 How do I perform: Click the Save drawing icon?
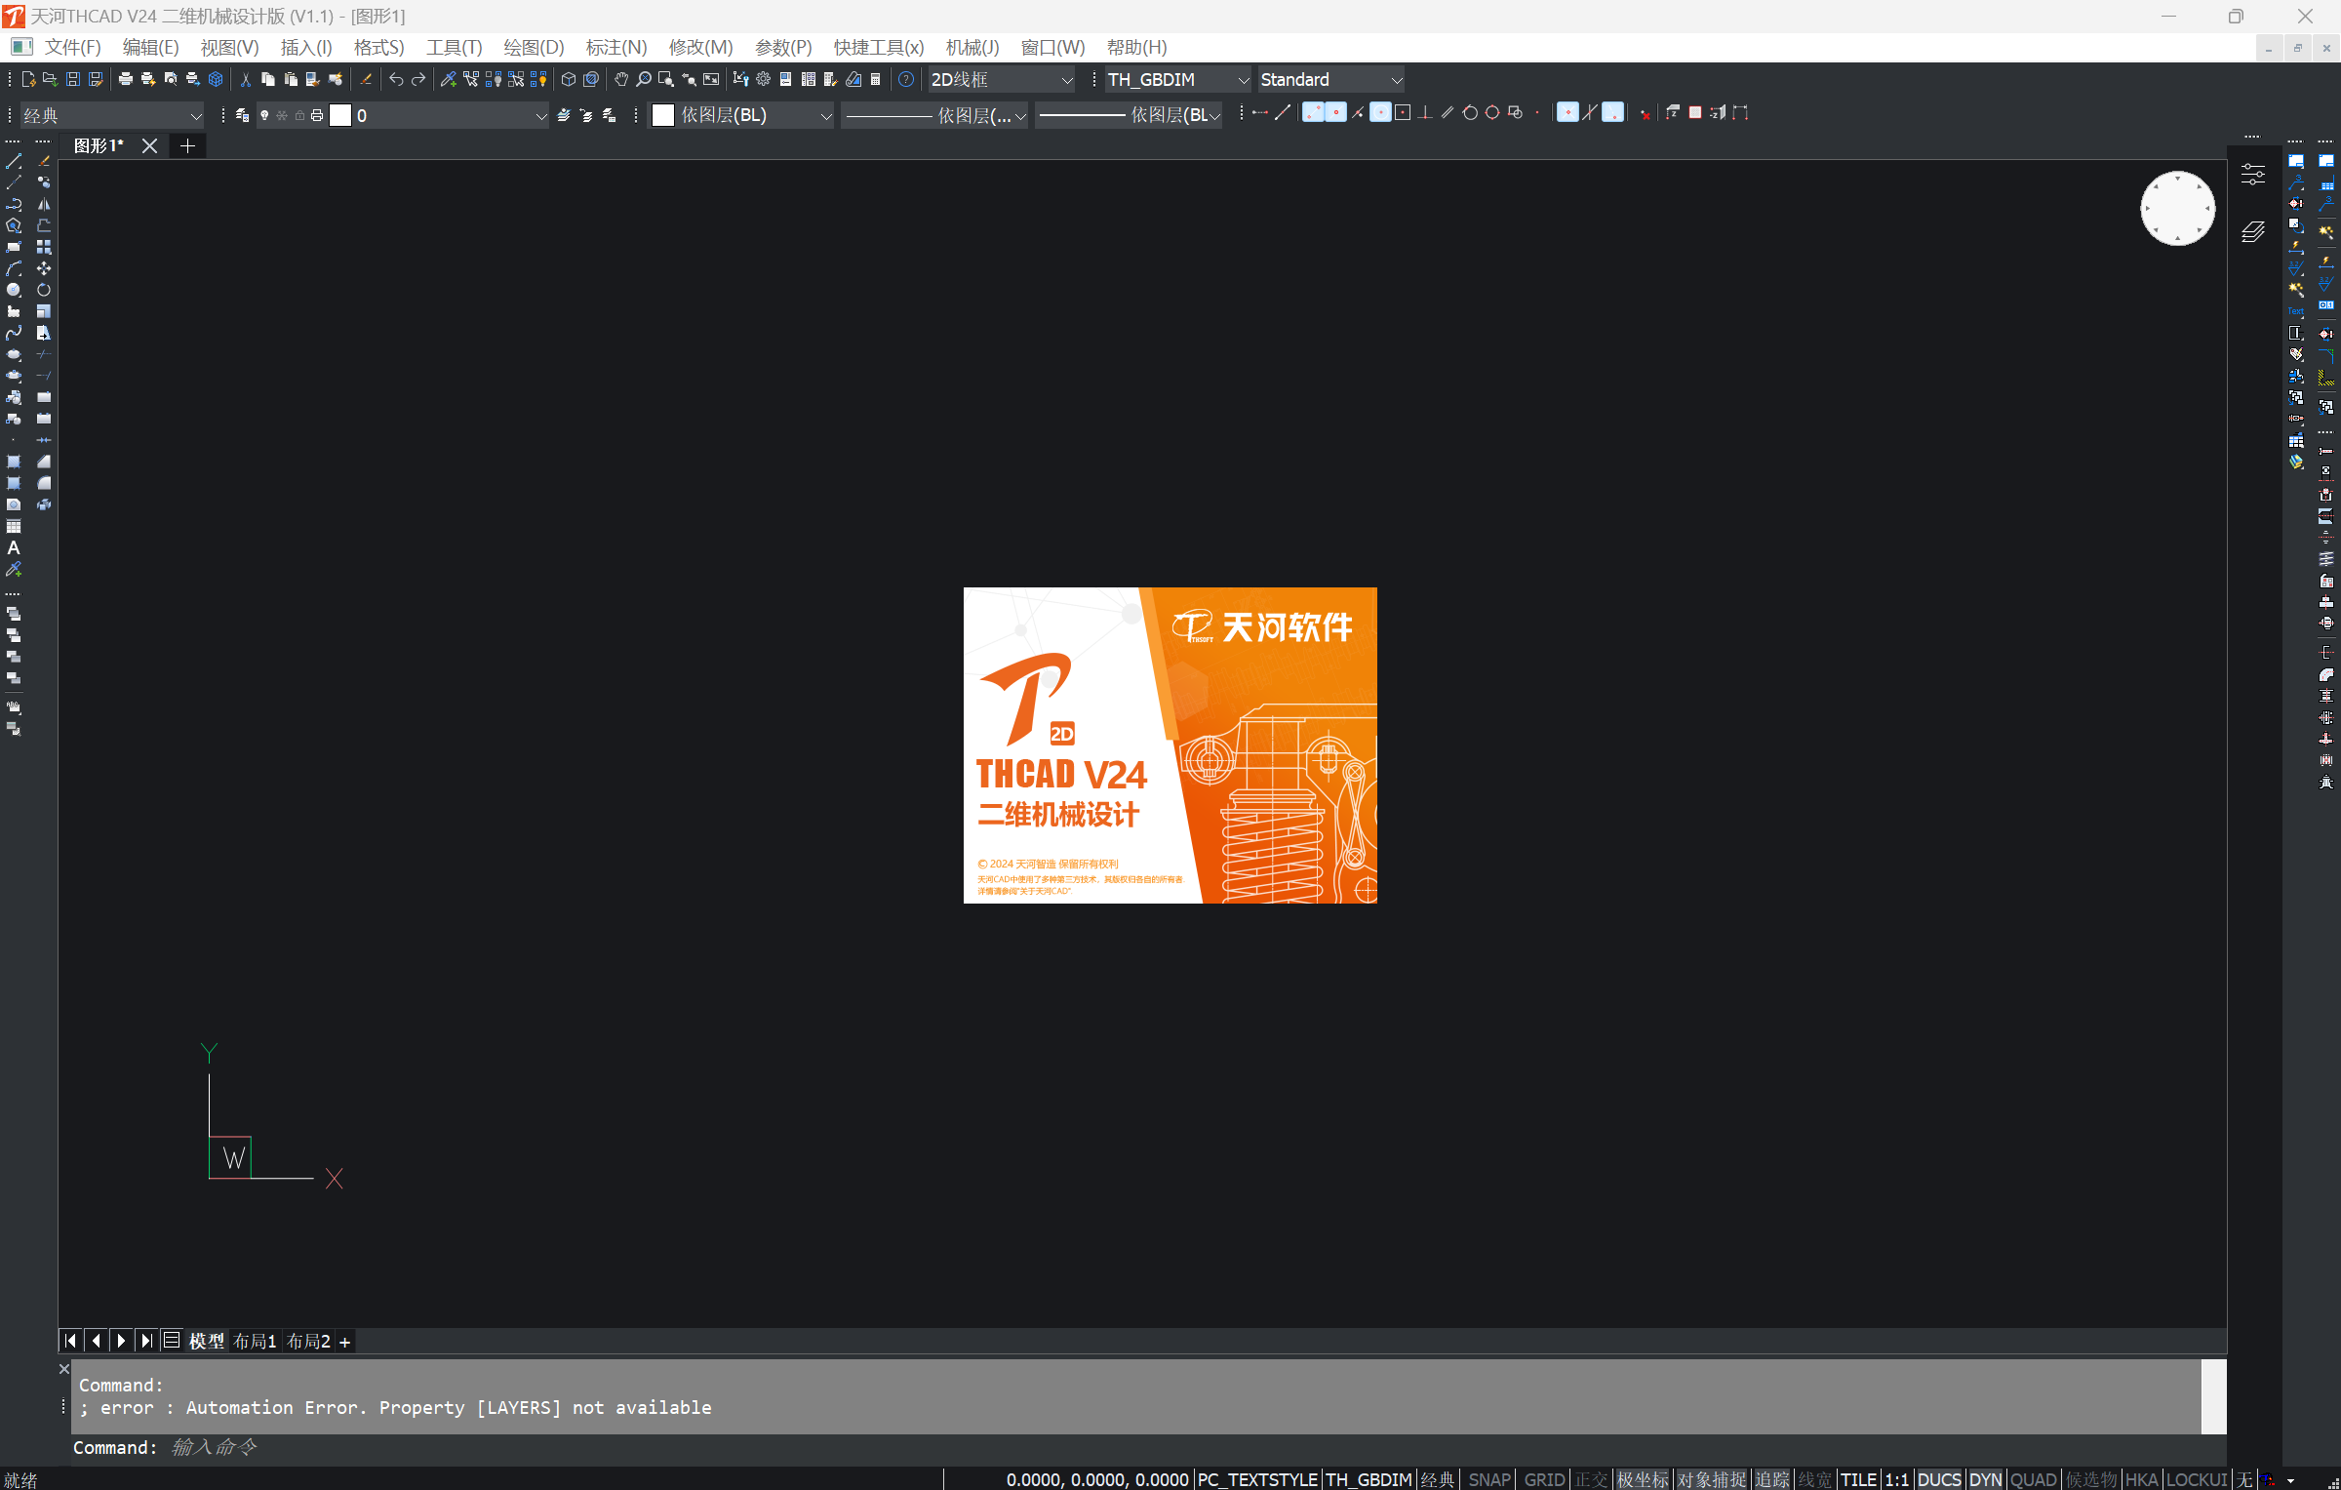click(x=73, y=80)
